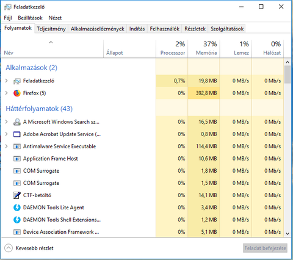Click the Feladatkezelő title bar icon

(7, 7)
